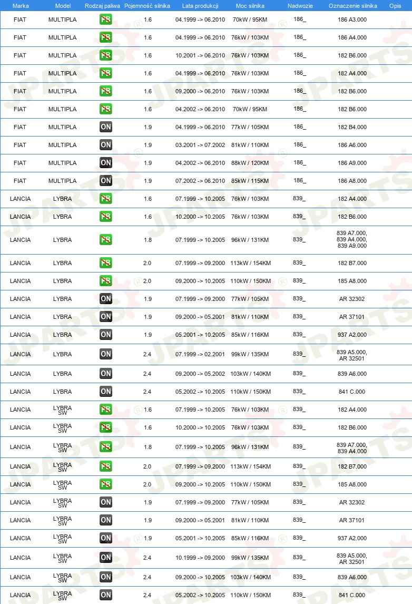Select the '07.1999 -> 02.2001' production date
The image size is (412, 604).
pos(200,354)
